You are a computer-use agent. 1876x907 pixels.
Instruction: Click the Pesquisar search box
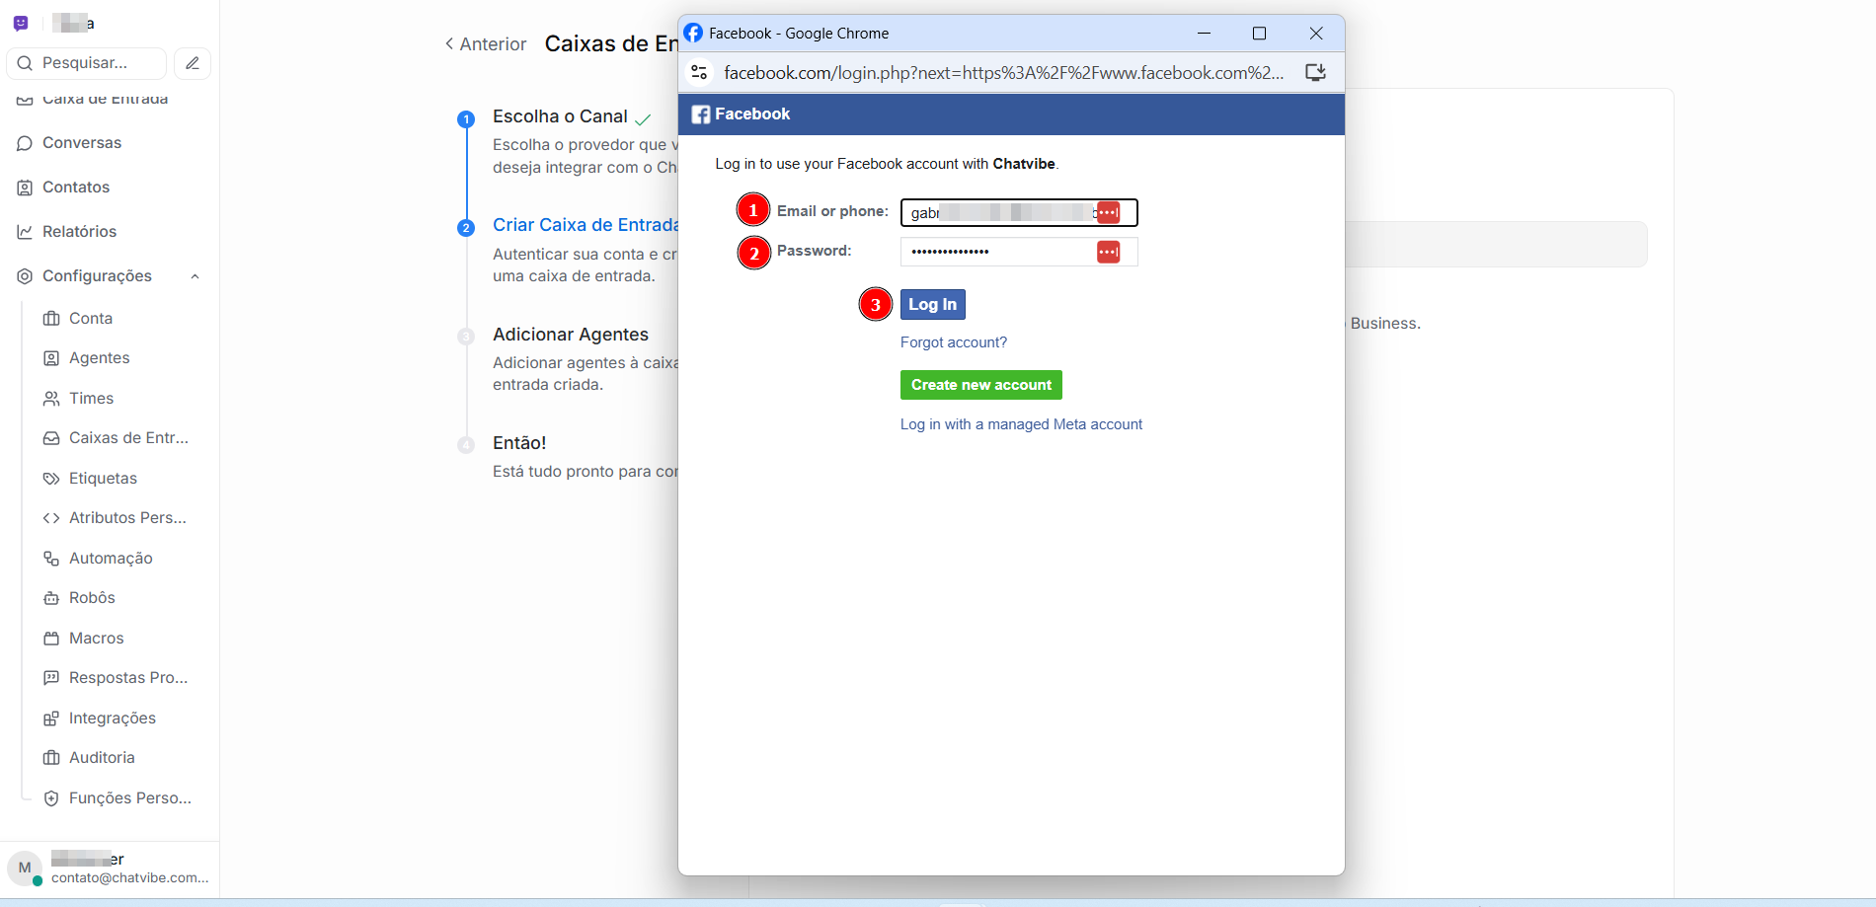click(x=87, y=63)
